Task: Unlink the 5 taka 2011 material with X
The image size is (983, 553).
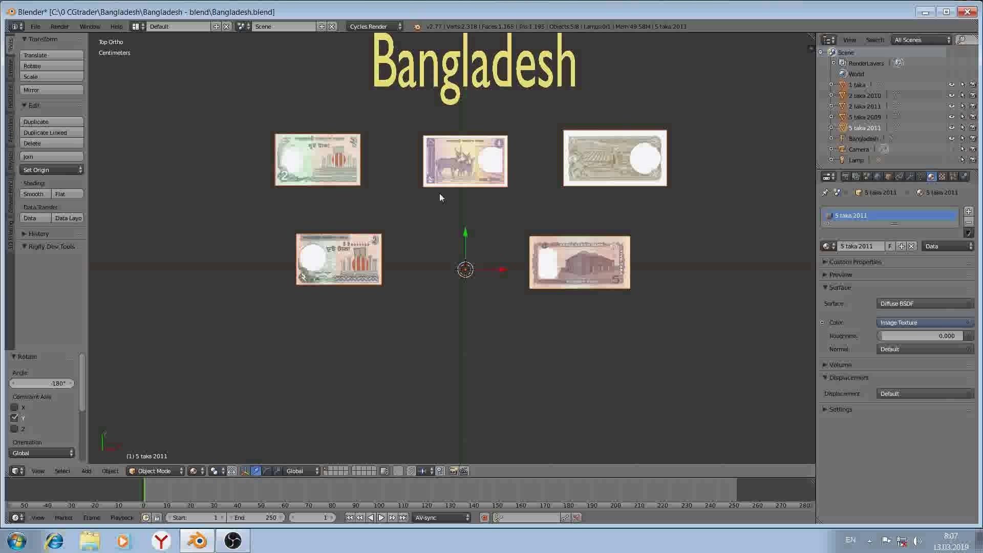Action: tap(911, 246)
